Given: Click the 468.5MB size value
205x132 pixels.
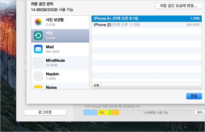Looking at the screenshot, I should [x=193, y=25].
